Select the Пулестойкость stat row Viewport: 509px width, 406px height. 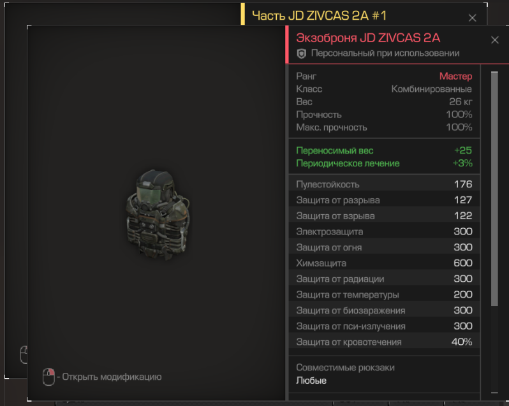coord(384,184)
